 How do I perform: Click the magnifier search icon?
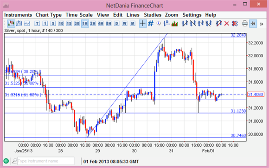pos(14,161)
